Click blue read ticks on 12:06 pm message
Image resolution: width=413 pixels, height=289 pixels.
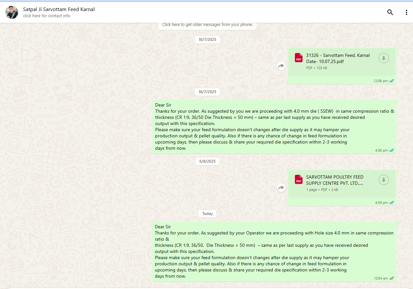(x=392, y=81)
